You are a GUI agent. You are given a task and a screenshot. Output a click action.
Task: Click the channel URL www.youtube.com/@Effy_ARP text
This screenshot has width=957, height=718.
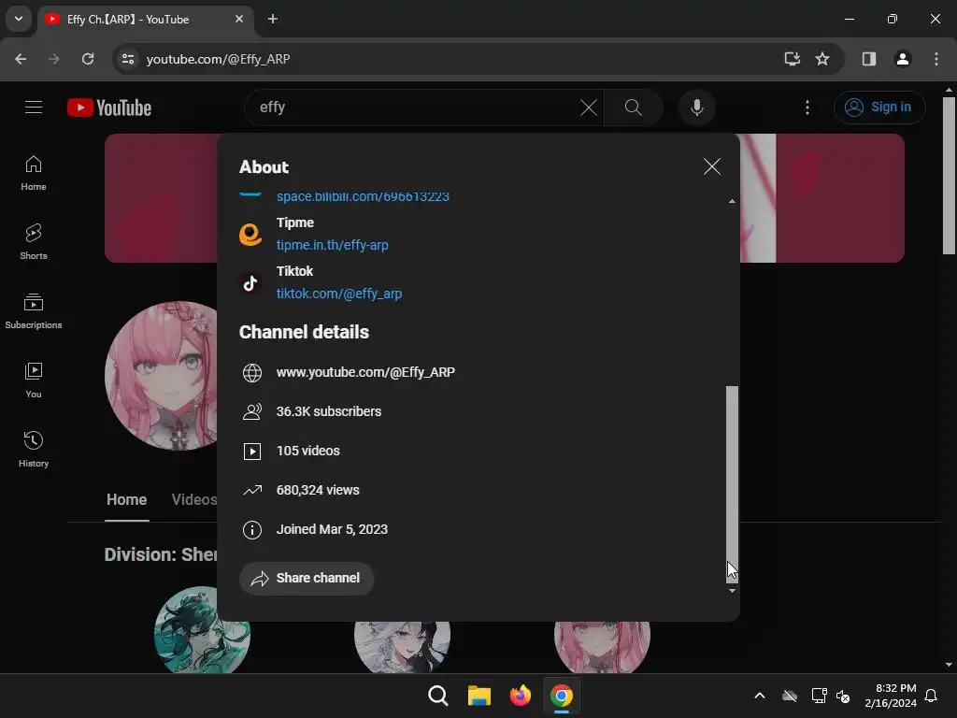tap(365, 372)
